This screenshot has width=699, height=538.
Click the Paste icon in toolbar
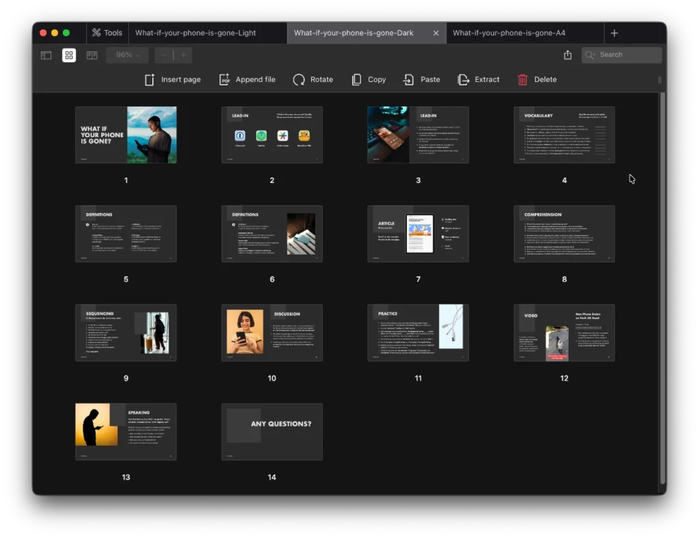(408, 80)
